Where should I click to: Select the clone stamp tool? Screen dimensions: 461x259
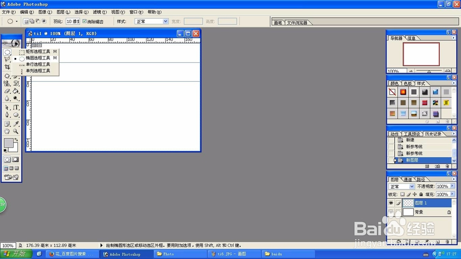(x=7, y=83)
